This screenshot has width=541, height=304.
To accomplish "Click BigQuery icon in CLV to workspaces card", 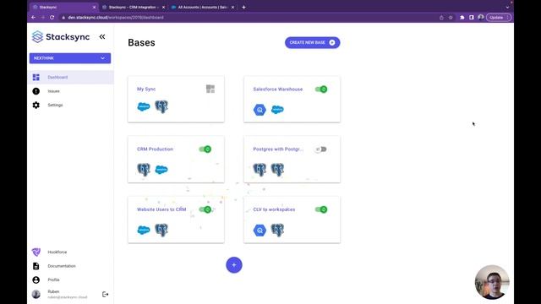I will click(x=260, y=231).
